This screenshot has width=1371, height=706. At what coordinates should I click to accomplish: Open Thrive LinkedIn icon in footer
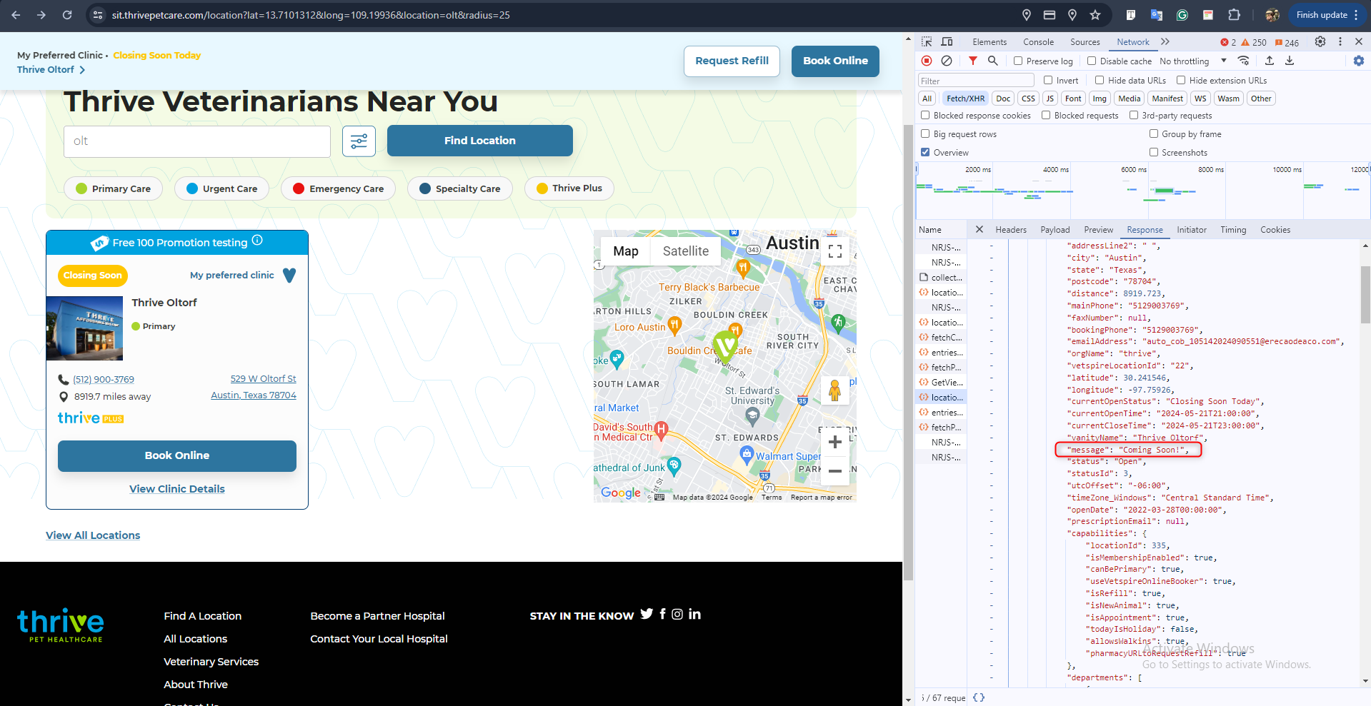(694, 614)
